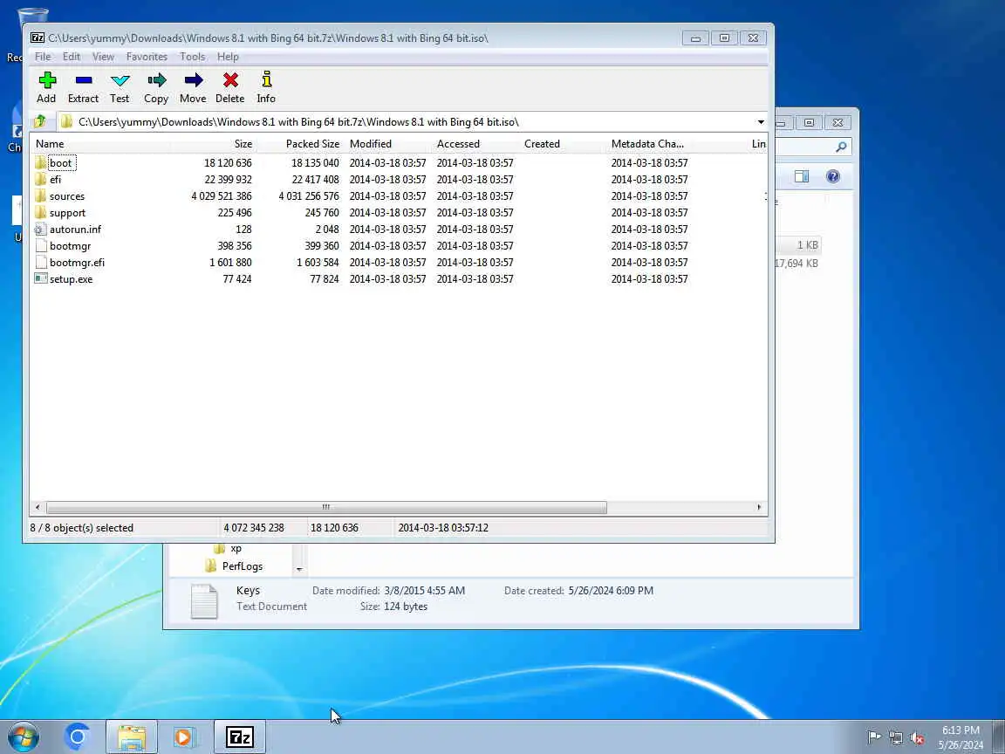This screenshot has height=754, width=1005.
Task: Open Windows Explorer from the taskbar
Action: (132, 737)
